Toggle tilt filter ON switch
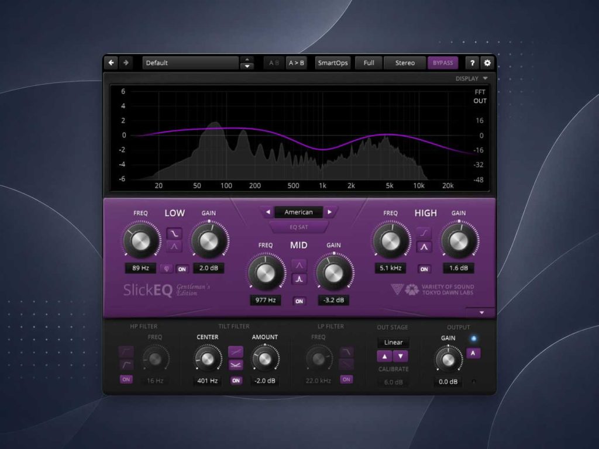Image resolution: width=599 pixels, height=449 pixels. [x=236, y=380]
